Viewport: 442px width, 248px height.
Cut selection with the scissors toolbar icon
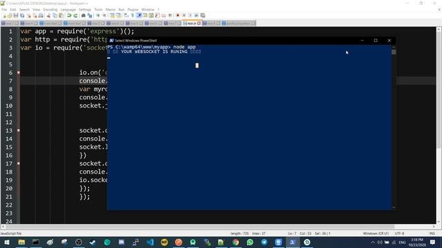coord(48,15)
